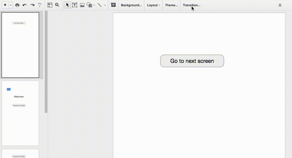292x158 pixels.
Task: Choose the select arrow cursor tool
Action: [67, 5]
